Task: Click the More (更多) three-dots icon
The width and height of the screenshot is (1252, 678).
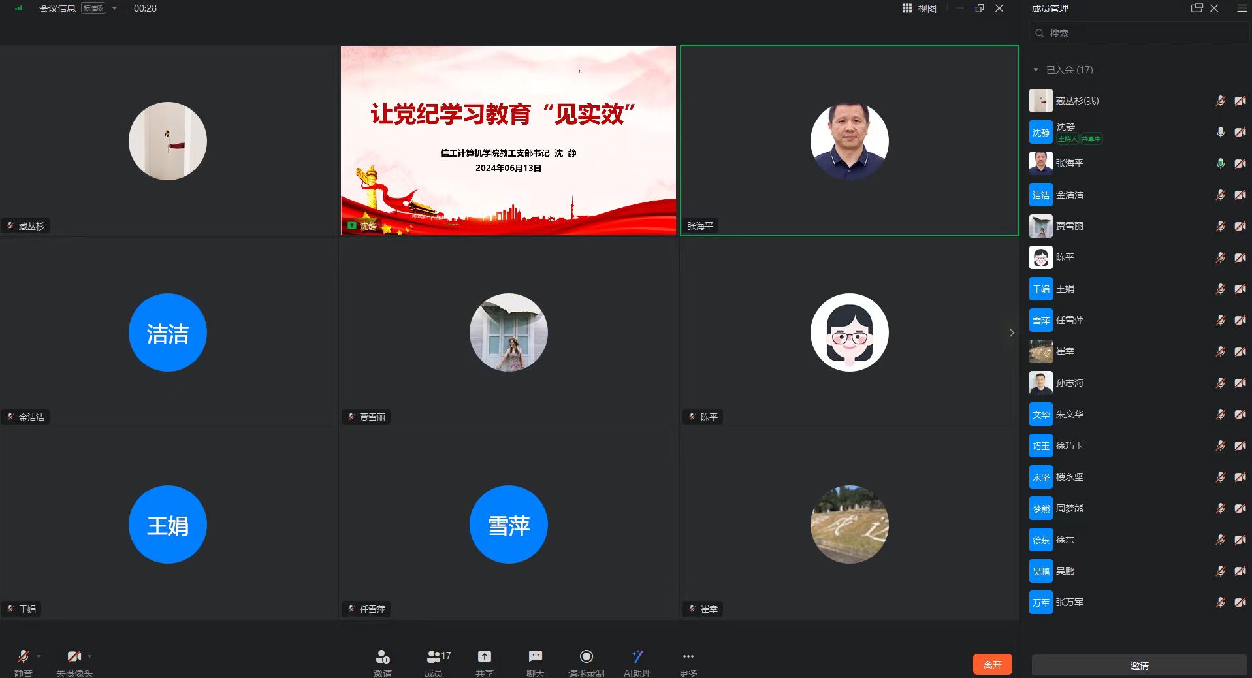Action: [688, 656]
